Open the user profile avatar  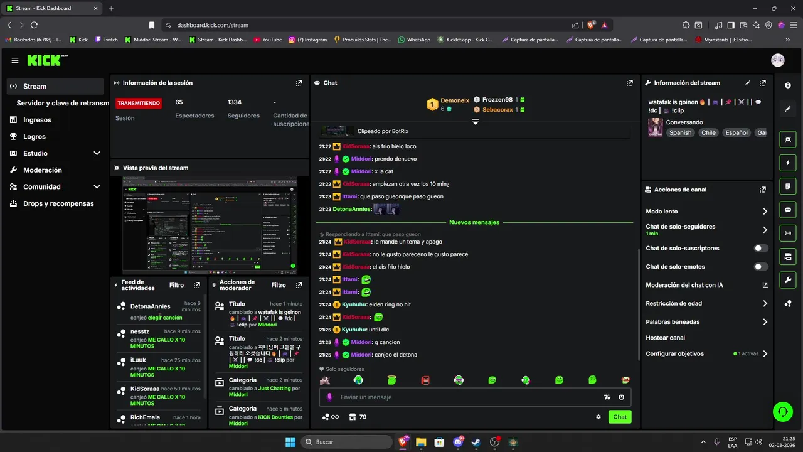778,60
